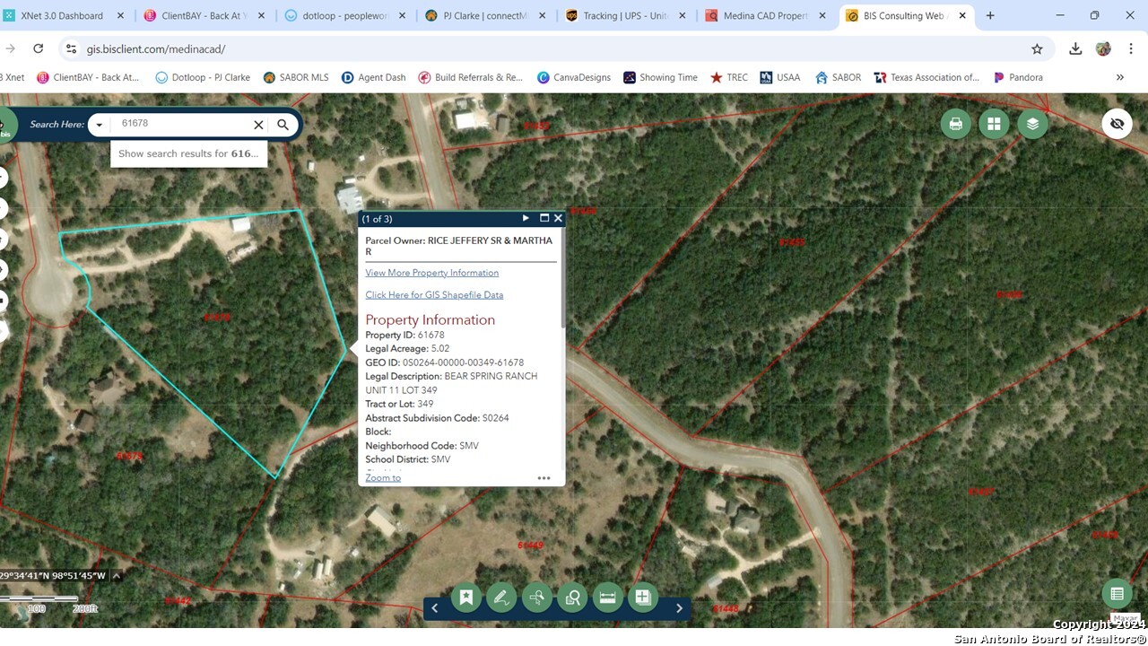Open the ClientBAY bookmark
This screenshot has width=1148, height=646.
[x=88, y=77]
